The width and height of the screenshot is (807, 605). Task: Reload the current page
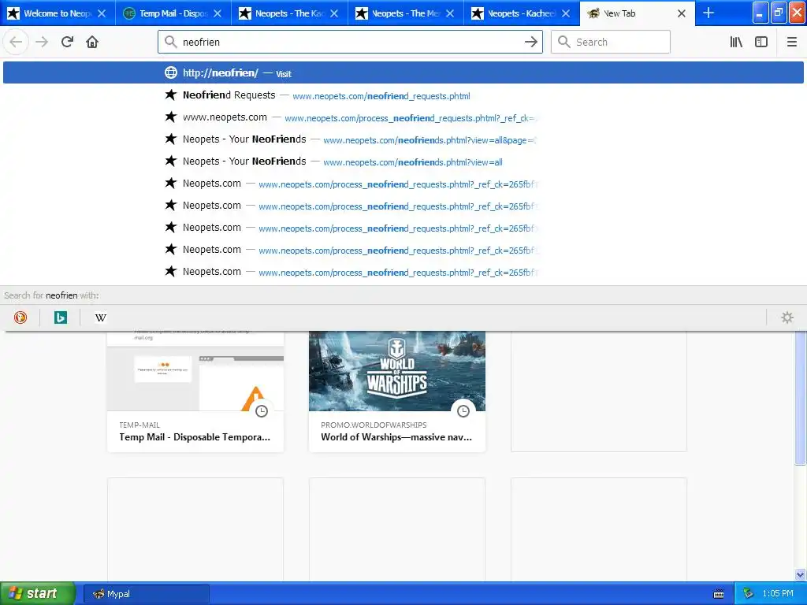click(x=68, y=42)
